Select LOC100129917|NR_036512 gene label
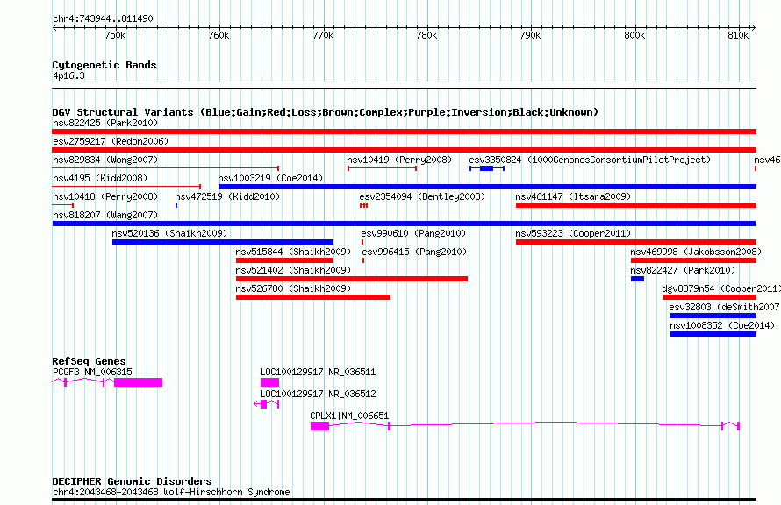The image size is (781, 505). (x=318, y=394)
